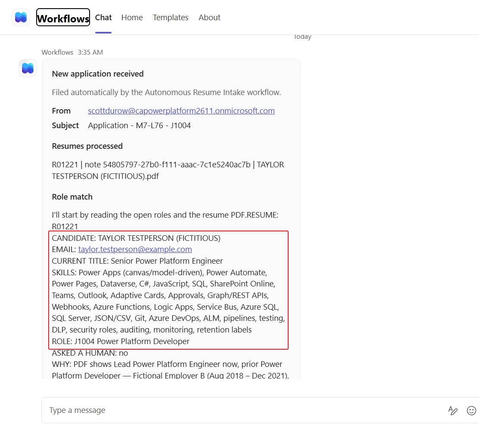Image resolution: width=479 pixels, height=437 pixels.
Task: Open the emoji picker smiley icon
Action: point(471,410)
